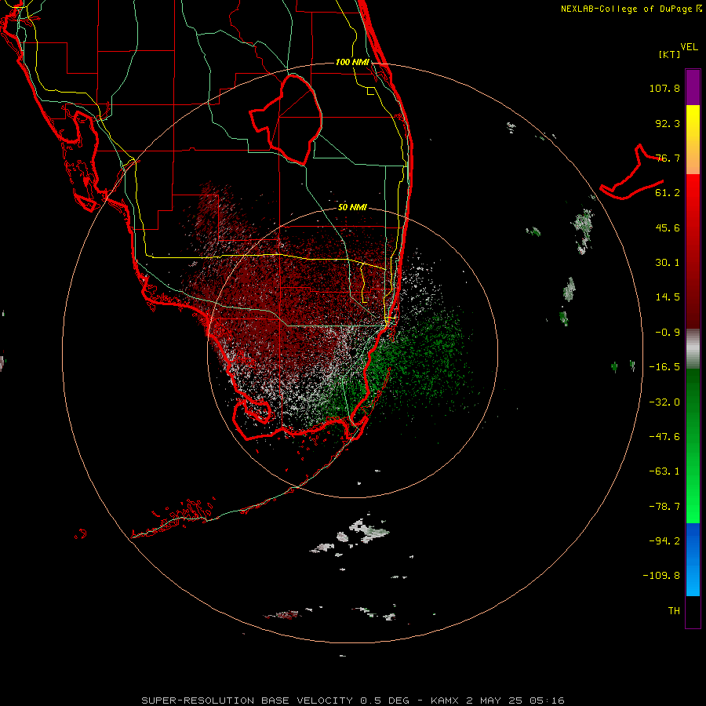Click the red Grand Bahama island outline
This screenshot has width=706, height=706.
click(x=631, y=172)
